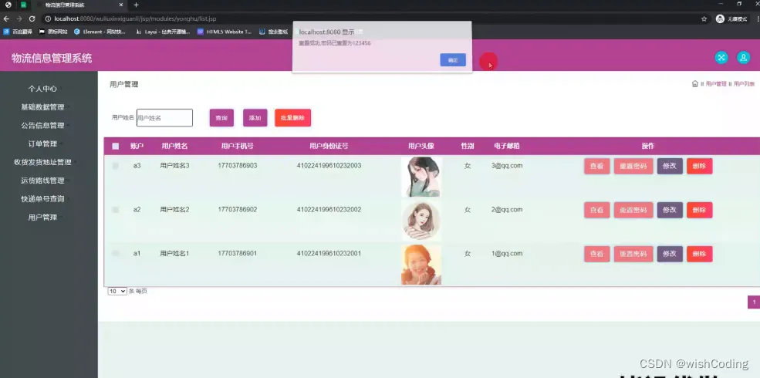The width and height of the screenshot is (760, 378).
Task: Click avatar thumbnail of user a1
Action: click(421, 265)
